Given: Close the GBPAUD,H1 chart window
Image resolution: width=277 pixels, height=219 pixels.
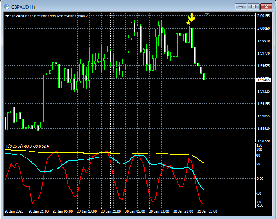Looking at the screenshot, I should point(266,7).
